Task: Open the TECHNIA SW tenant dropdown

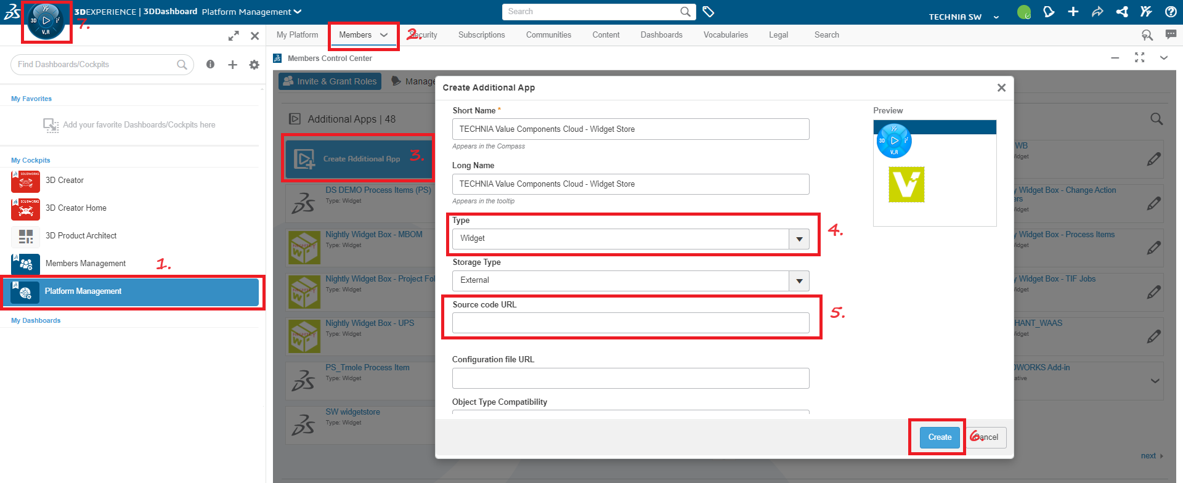Action: pos(996,17)
